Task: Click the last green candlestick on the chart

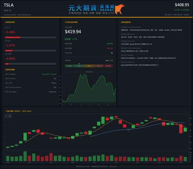Action: [x=185, y=130]
